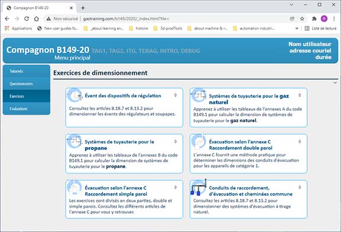Click the 'durée' text in header

[323, 57]
